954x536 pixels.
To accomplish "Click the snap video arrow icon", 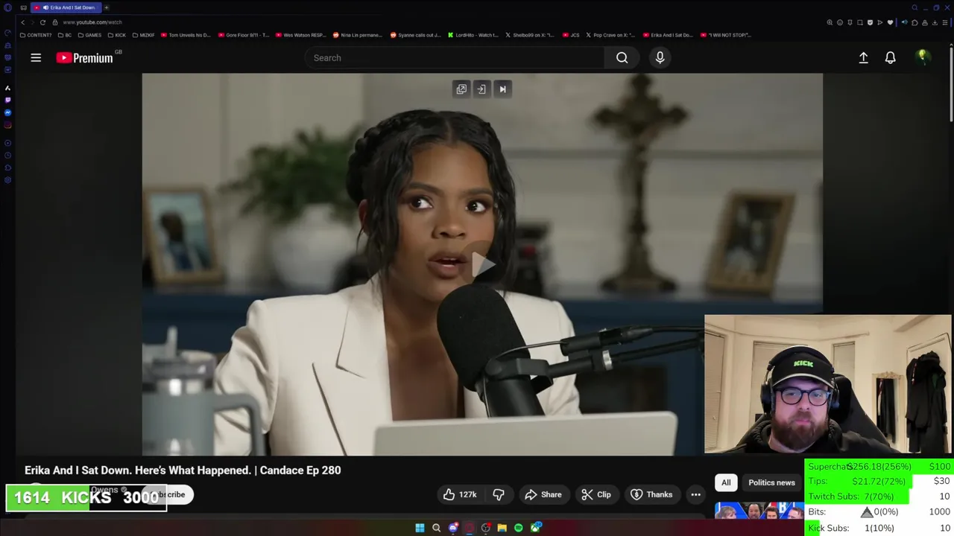I will click(x=481, y=89).
